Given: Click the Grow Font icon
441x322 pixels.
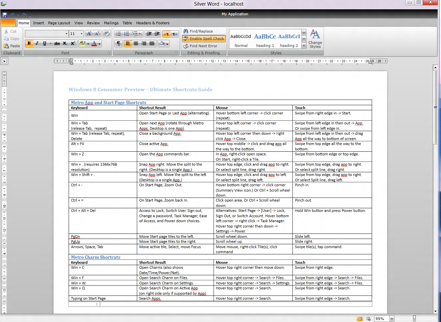Looking at the screenshot, I should [x=89, y=34].
